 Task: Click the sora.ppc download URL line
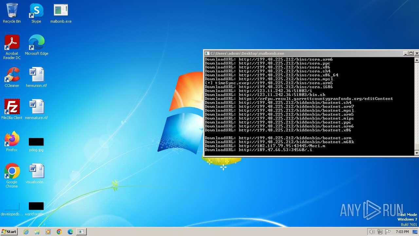tap(267, 63)
